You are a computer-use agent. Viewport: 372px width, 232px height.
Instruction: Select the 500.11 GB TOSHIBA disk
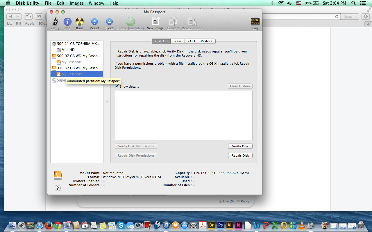(77, 44)
